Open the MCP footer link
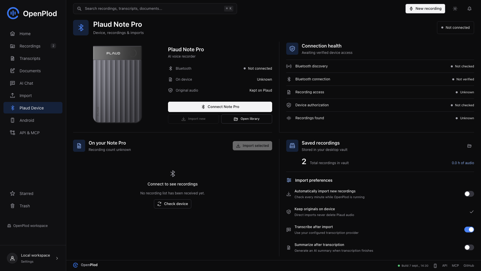This screenshot has height=271, width=481. point(455,266)
